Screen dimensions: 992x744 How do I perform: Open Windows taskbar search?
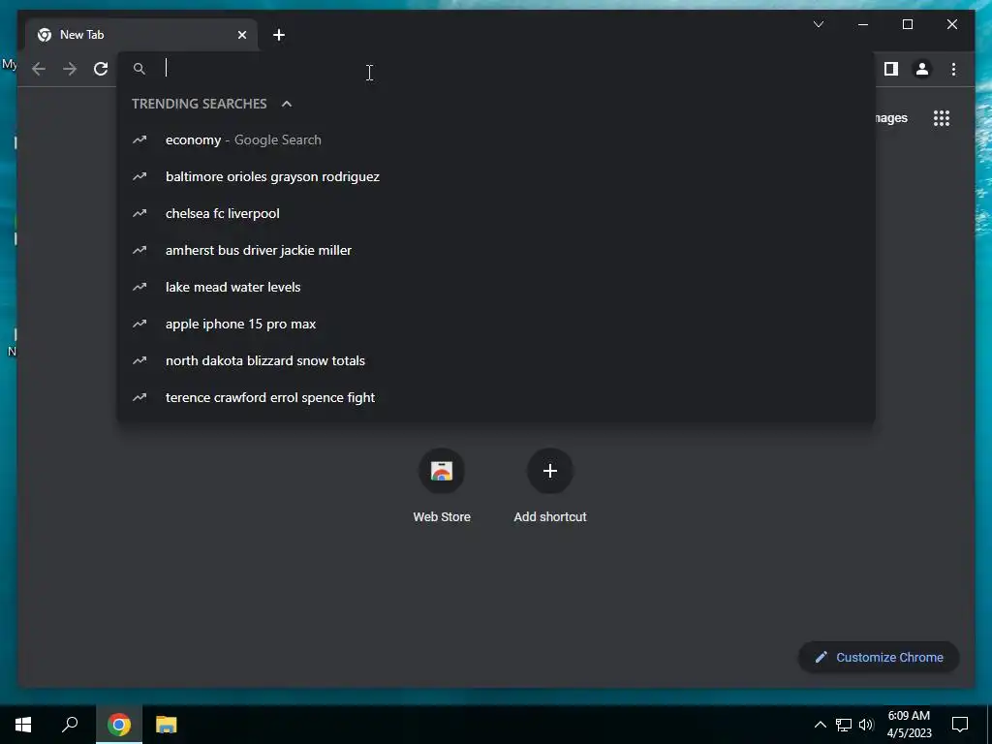pos(70,725)
